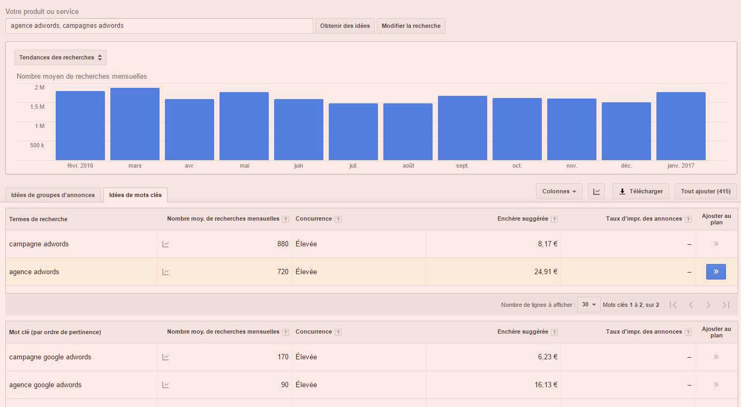Sort by Termes de recherche column header

pos(38,219)
